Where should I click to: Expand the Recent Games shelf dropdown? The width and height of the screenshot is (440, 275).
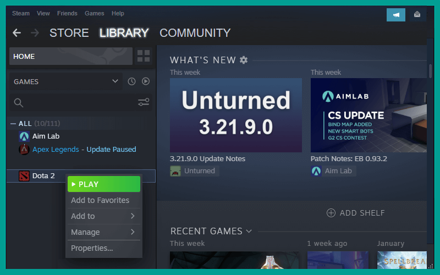click(249, 232)
